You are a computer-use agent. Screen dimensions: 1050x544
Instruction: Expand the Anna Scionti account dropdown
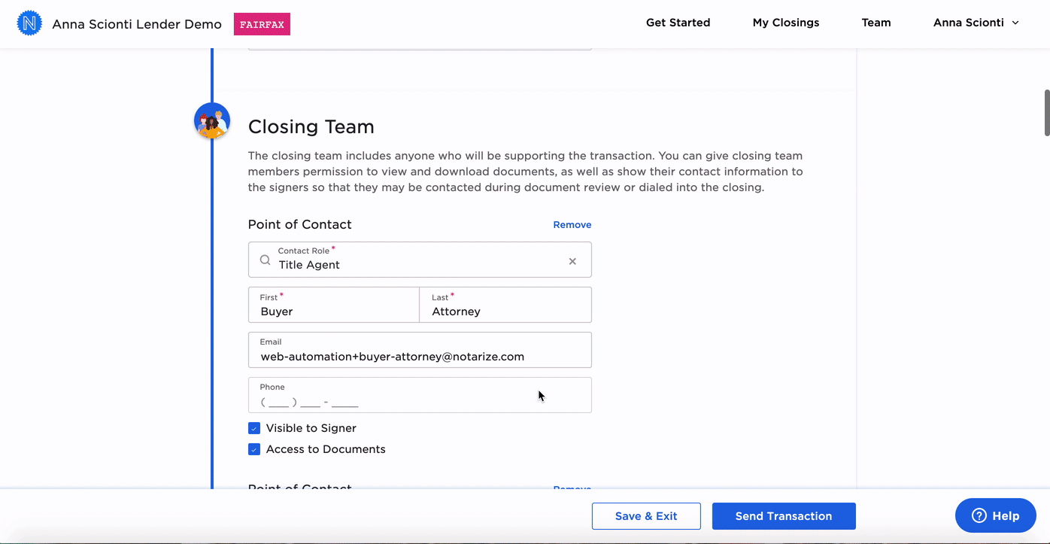click(x=976, y=23)
